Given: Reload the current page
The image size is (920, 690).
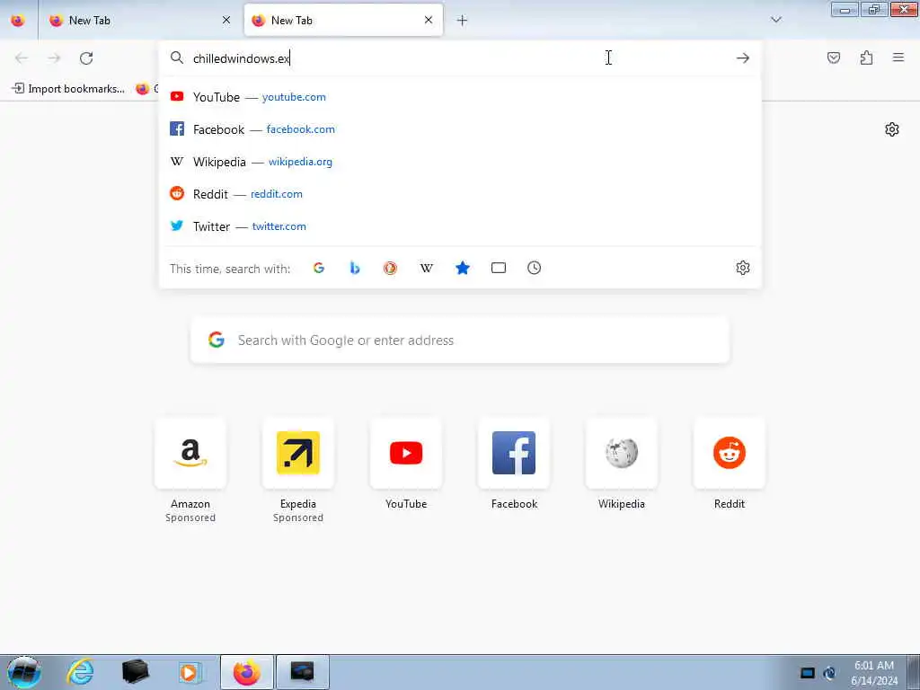Looking at the screenshot, I should click(x=86, y=58).
